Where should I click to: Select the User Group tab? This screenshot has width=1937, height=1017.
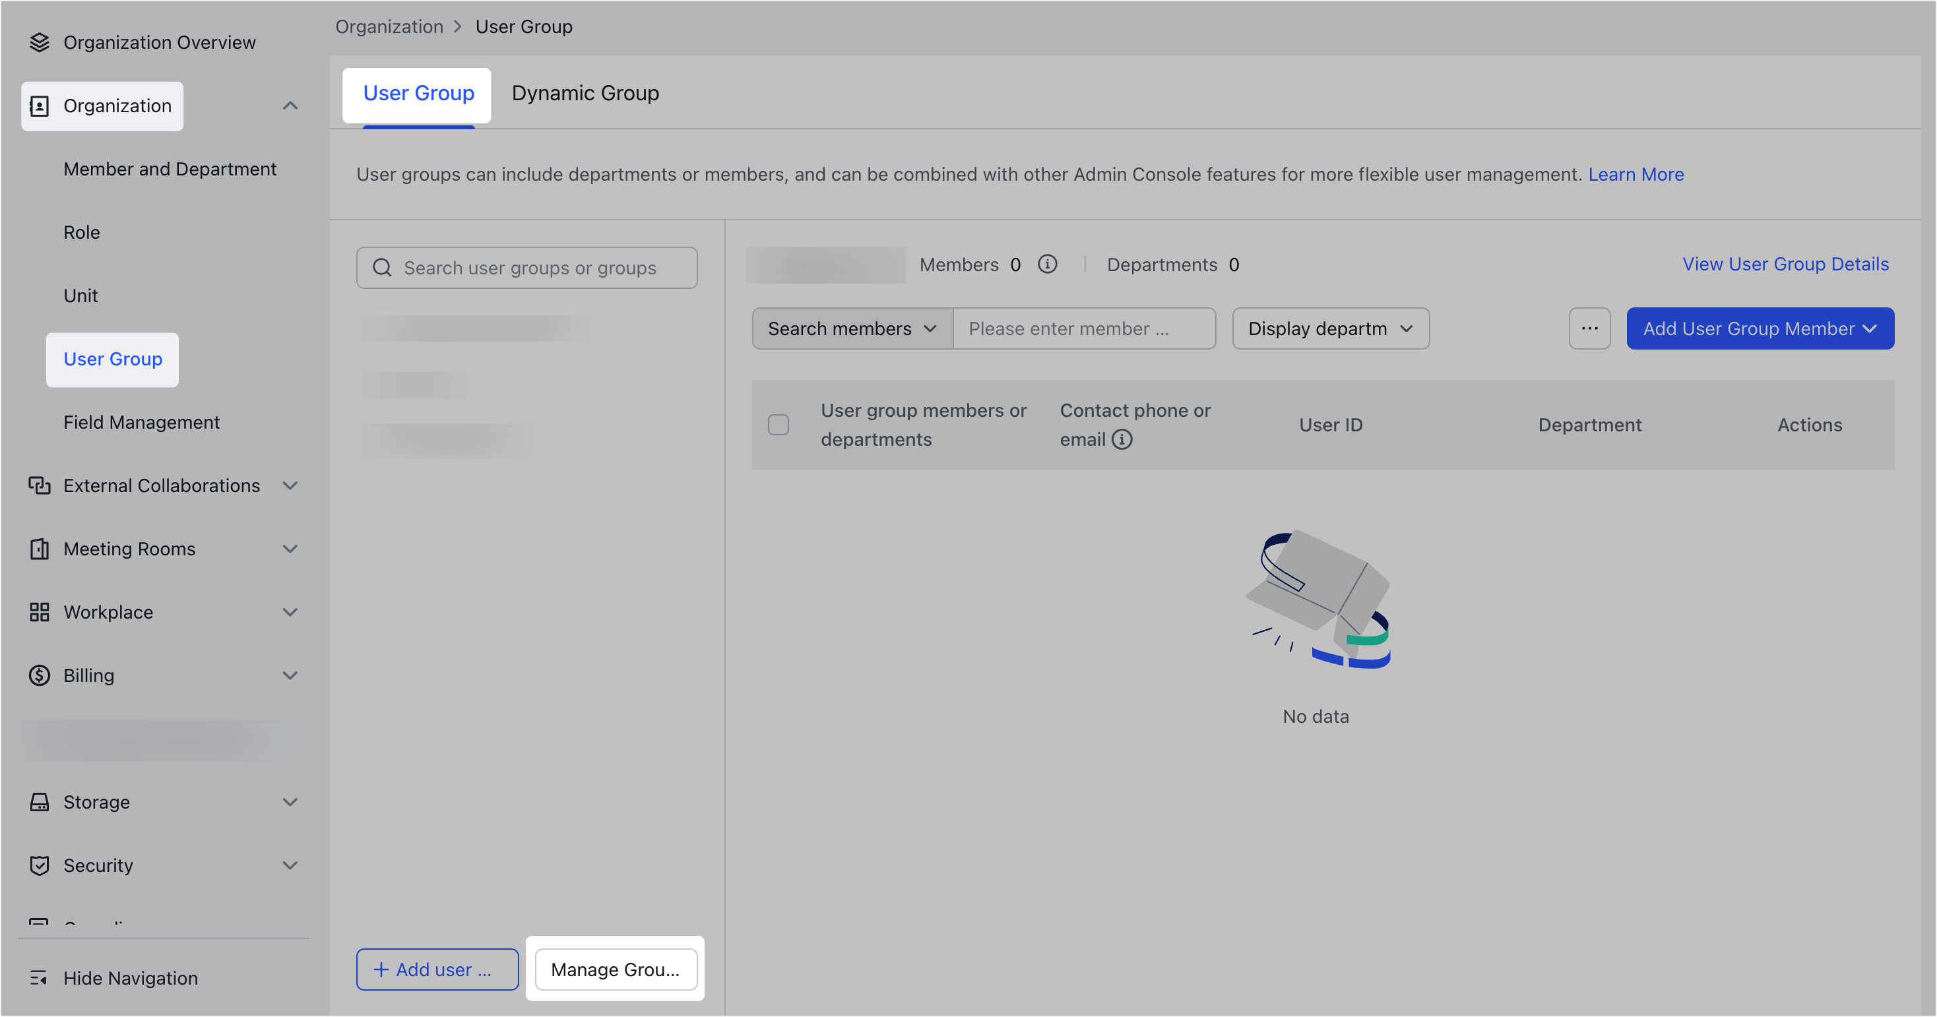418,93
